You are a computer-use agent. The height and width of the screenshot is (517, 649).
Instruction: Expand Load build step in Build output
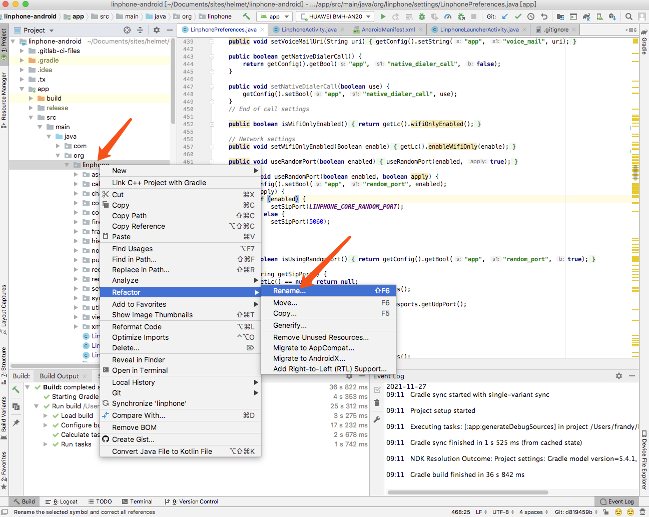(46, 415)
